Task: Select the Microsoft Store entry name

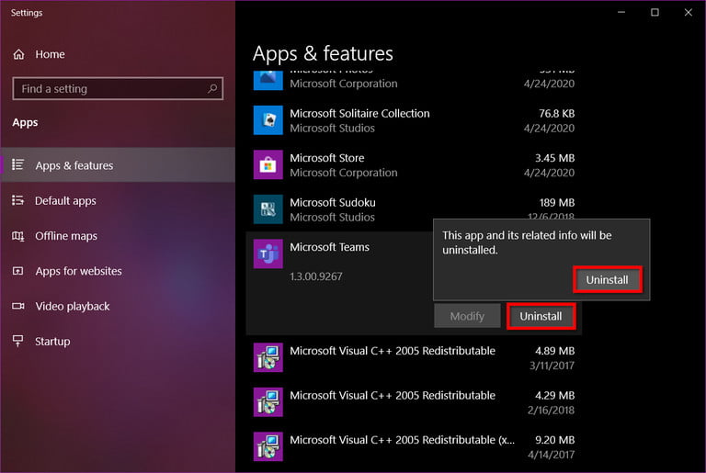Action: pos(327,158)
